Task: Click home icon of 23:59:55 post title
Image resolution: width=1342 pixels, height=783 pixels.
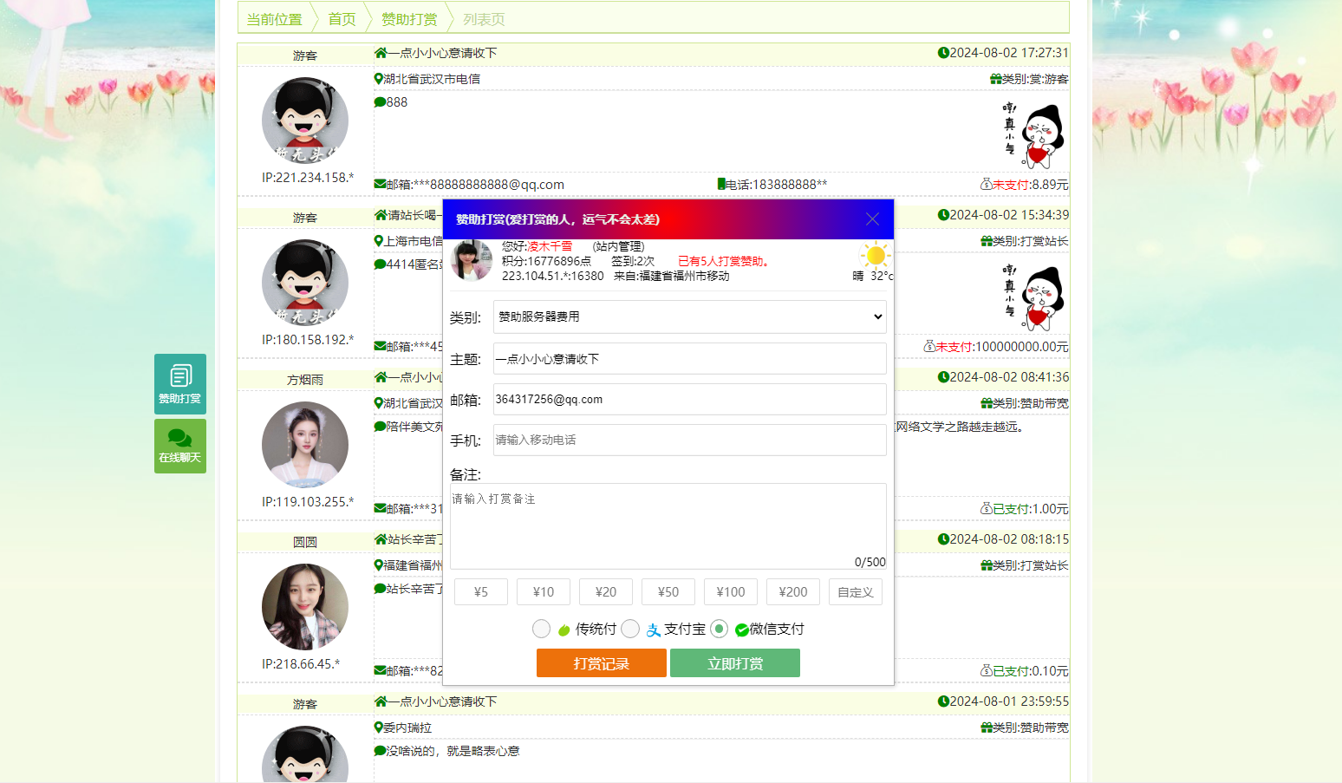Action: (x=381, y=701)
